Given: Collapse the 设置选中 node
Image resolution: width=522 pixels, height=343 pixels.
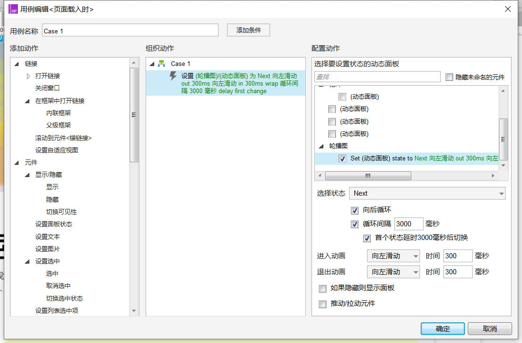Looking at the screenshot, I should click(x=27, y=262).
